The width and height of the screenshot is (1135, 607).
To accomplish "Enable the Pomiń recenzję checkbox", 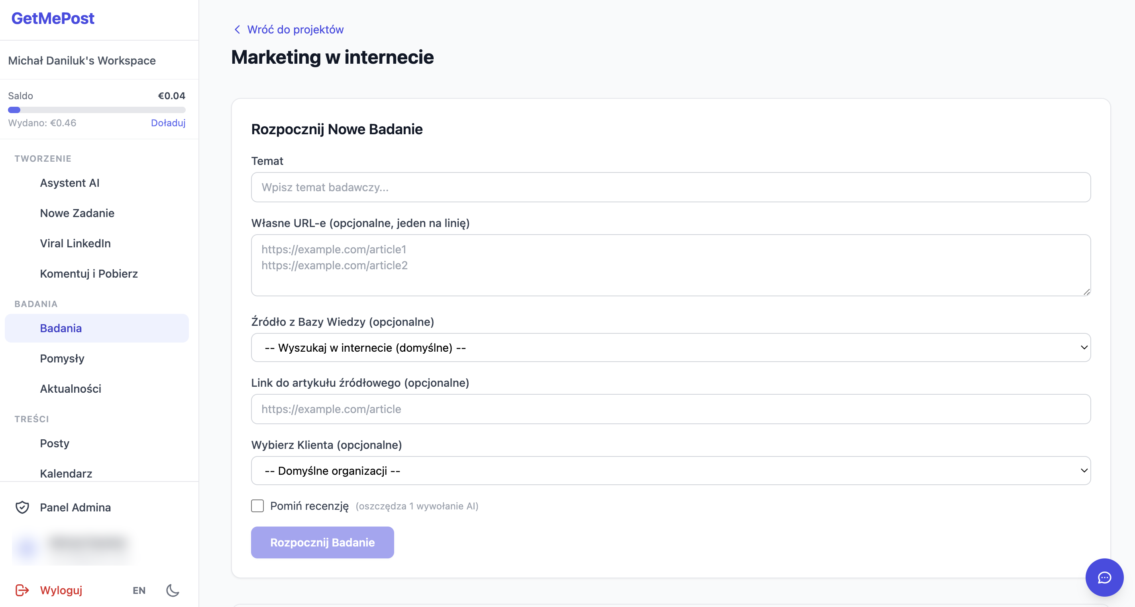I will coord(257,505).
